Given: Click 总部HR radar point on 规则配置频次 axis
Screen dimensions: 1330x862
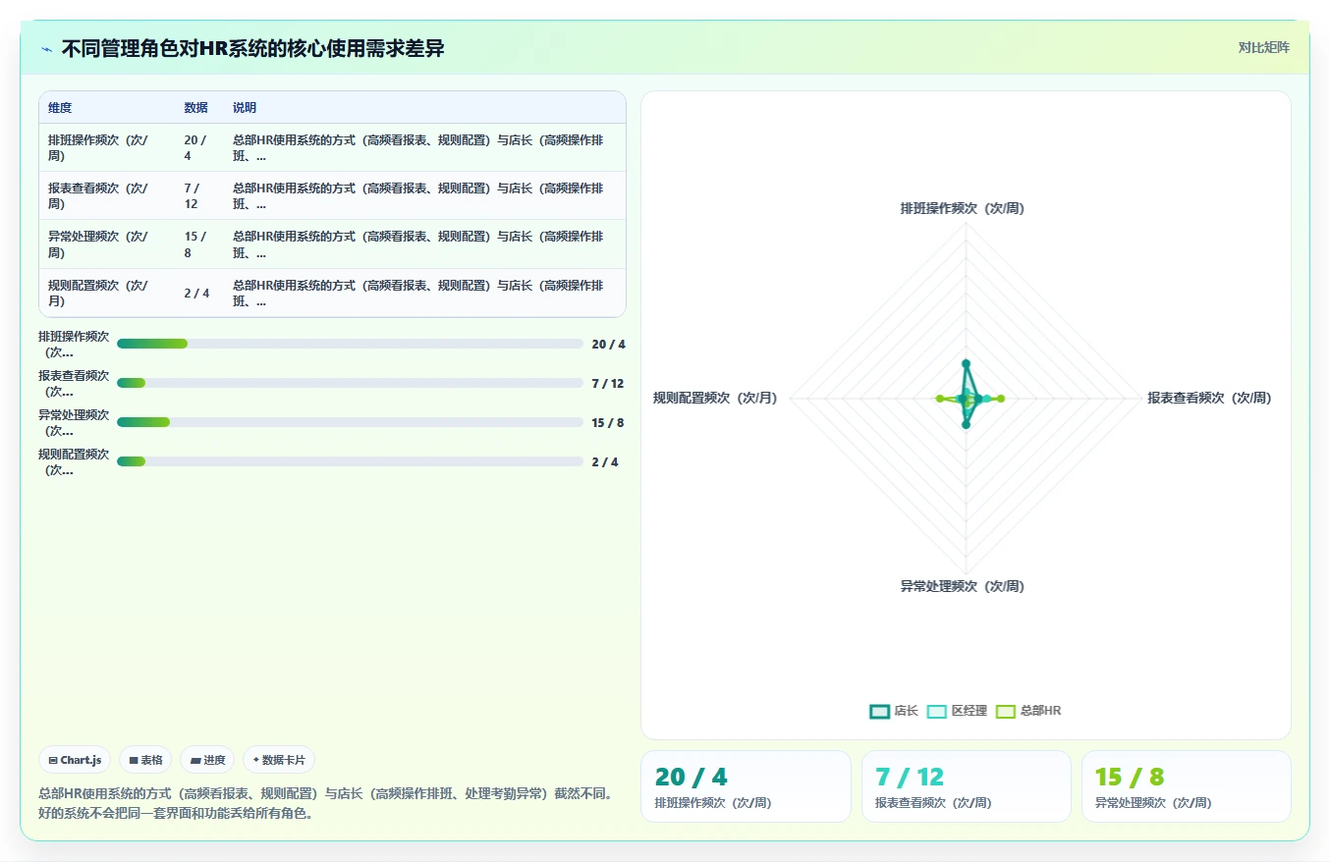Looking at the screenshot, I should click(939, 398).
